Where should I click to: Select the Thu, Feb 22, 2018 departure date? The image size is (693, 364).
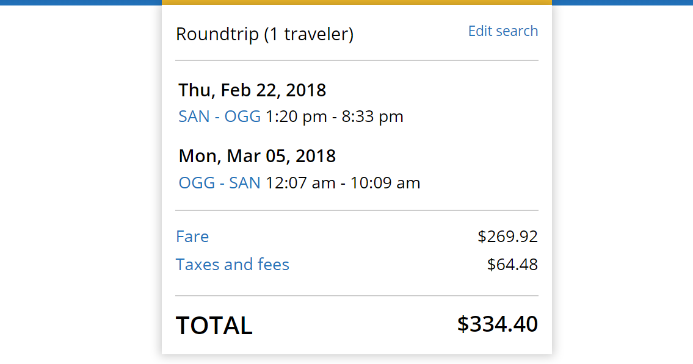(x=252, y=90)
